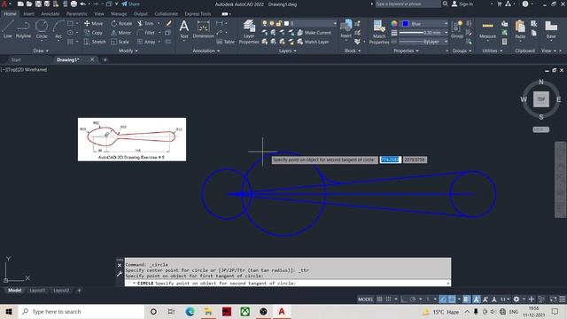
Task: Open the ByLayer linetype dropdown
Action: click(423, 42)
